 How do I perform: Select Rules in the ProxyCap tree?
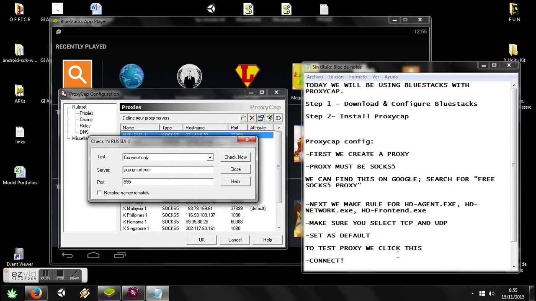tap(85, 126)
